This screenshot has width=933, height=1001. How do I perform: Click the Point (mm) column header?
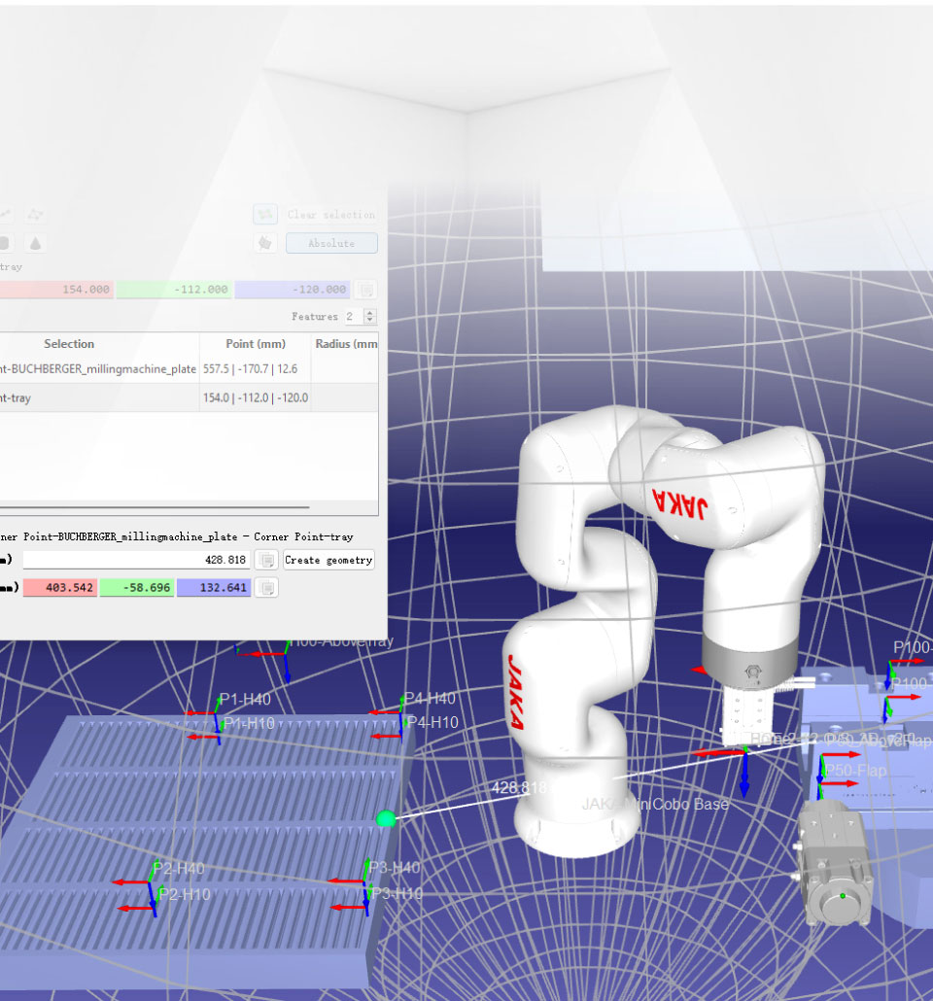coord(255,344)
